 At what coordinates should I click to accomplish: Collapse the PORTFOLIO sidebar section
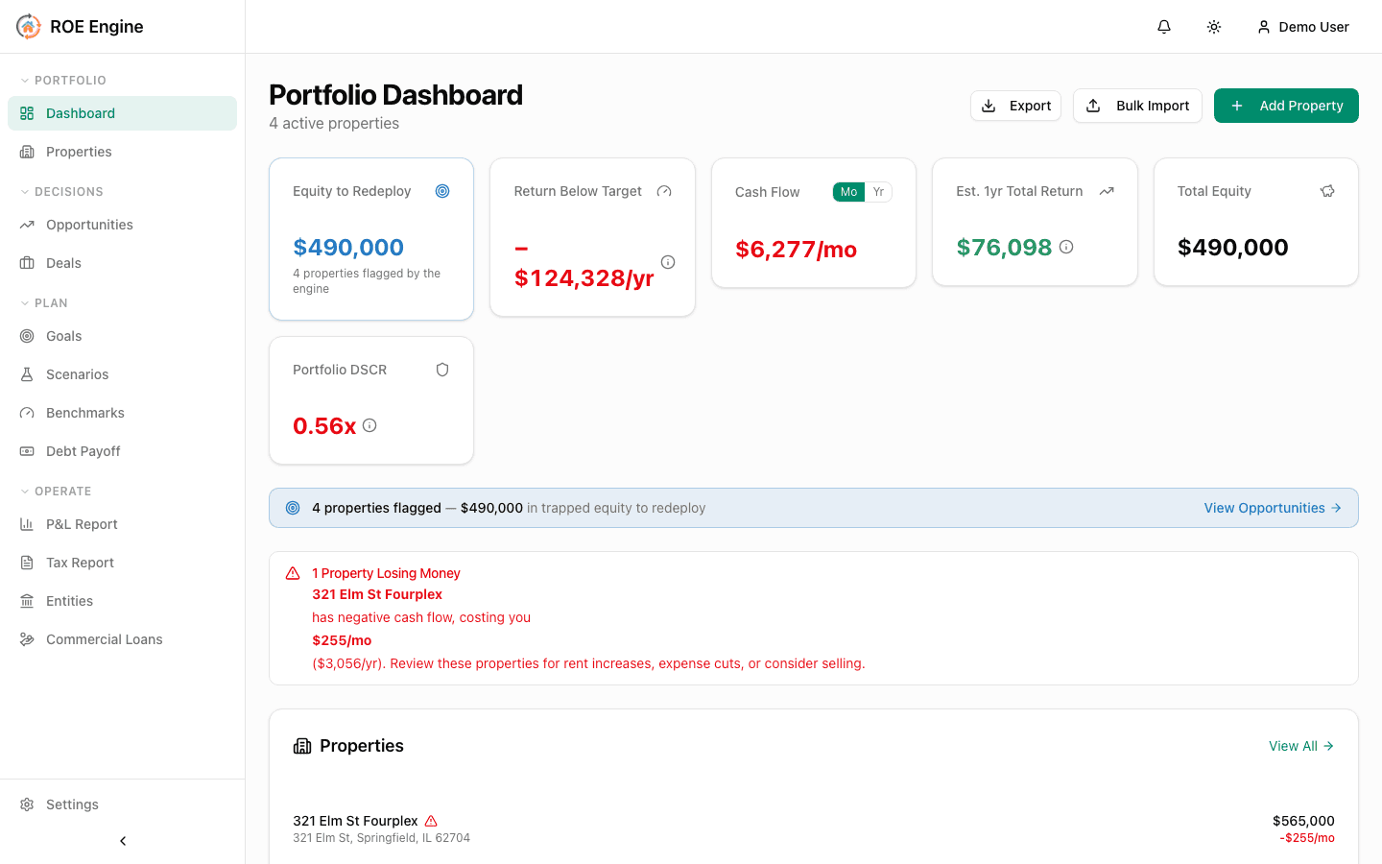pyautogui.click(x=63, y=81)
